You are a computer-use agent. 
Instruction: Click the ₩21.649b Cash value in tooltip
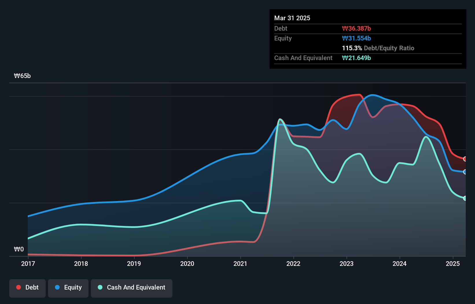point(356,58)
